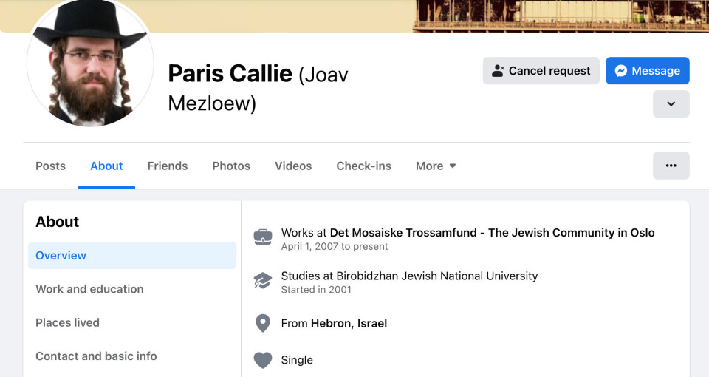Select Work and education section
Viewport: 709px width, 377px height.
(89, 289)
